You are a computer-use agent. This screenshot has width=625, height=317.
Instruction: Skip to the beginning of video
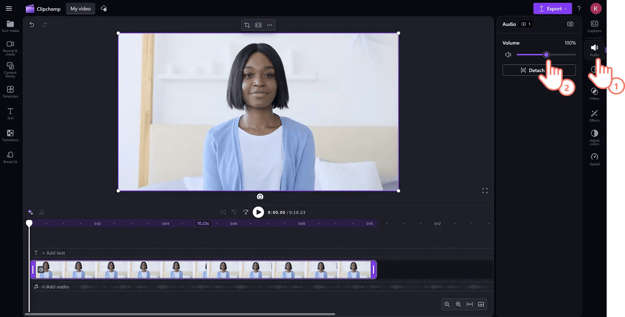[x=223, y=212]
